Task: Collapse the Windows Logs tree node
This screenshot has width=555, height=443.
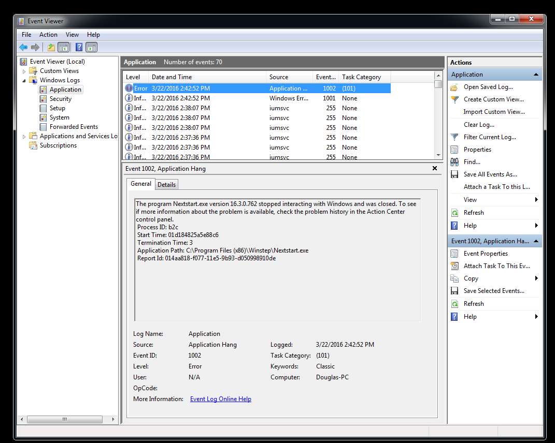Action: (24, 81)
